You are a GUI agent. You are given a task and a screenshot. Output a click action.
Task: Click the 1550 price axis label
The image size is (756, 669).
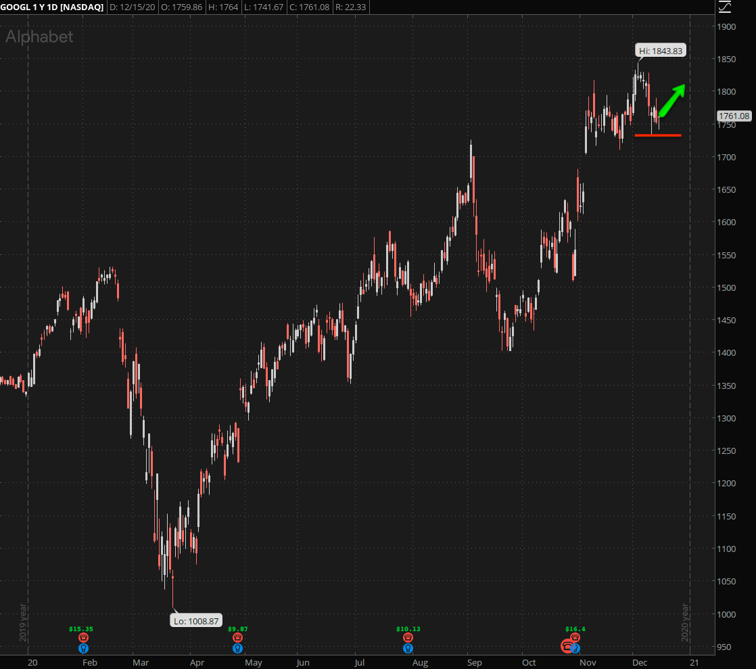coord(726,255)
